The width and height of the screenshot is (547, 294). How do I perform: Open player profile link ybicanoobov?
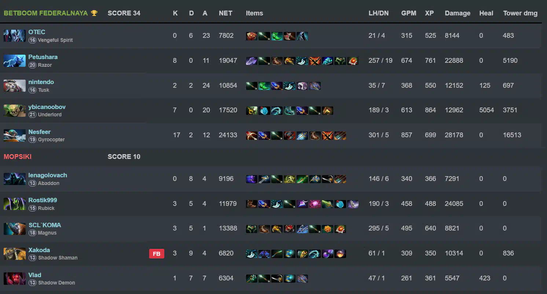[x=47, y=107]
